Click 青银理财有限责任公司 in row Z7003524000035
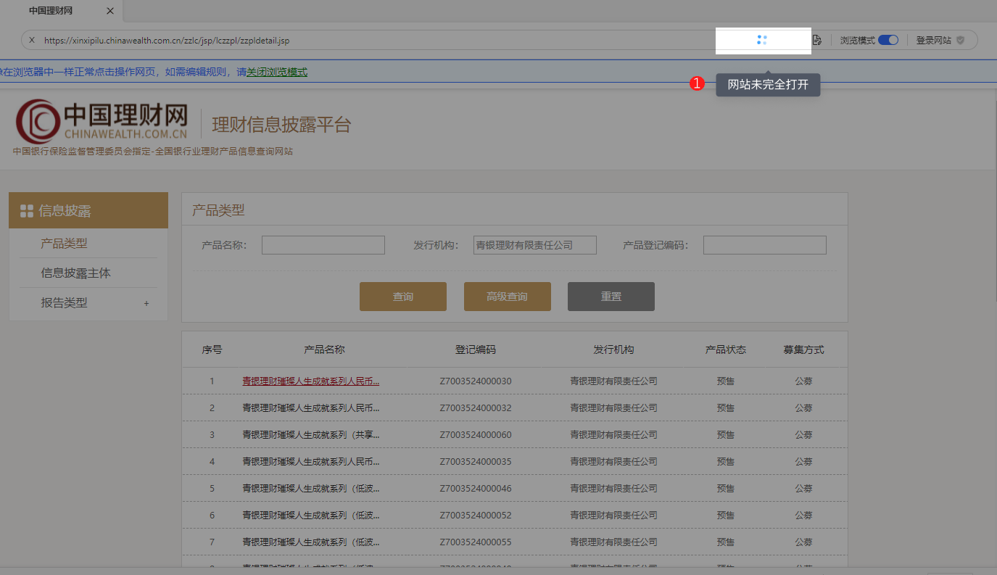 [613, 461]
